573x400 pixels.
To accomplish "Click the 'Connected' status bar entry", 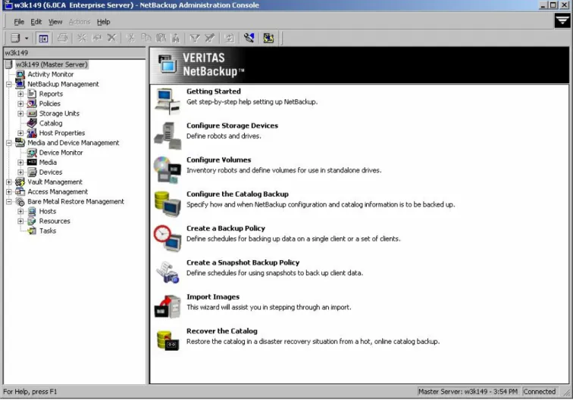I will tap(540, 392).
